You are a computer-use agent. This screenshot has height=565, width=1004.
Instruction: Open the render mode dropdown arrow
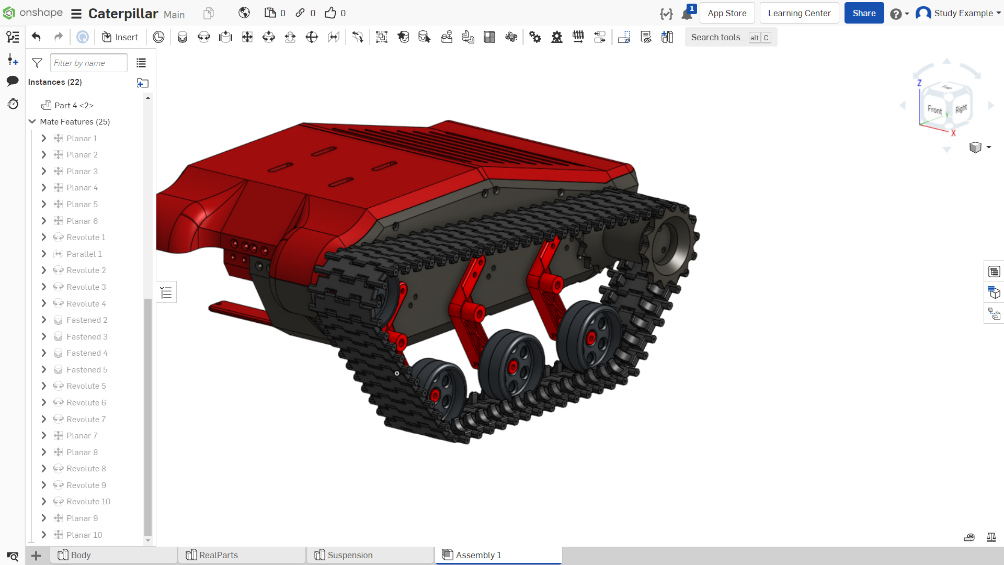pos(989,148)
